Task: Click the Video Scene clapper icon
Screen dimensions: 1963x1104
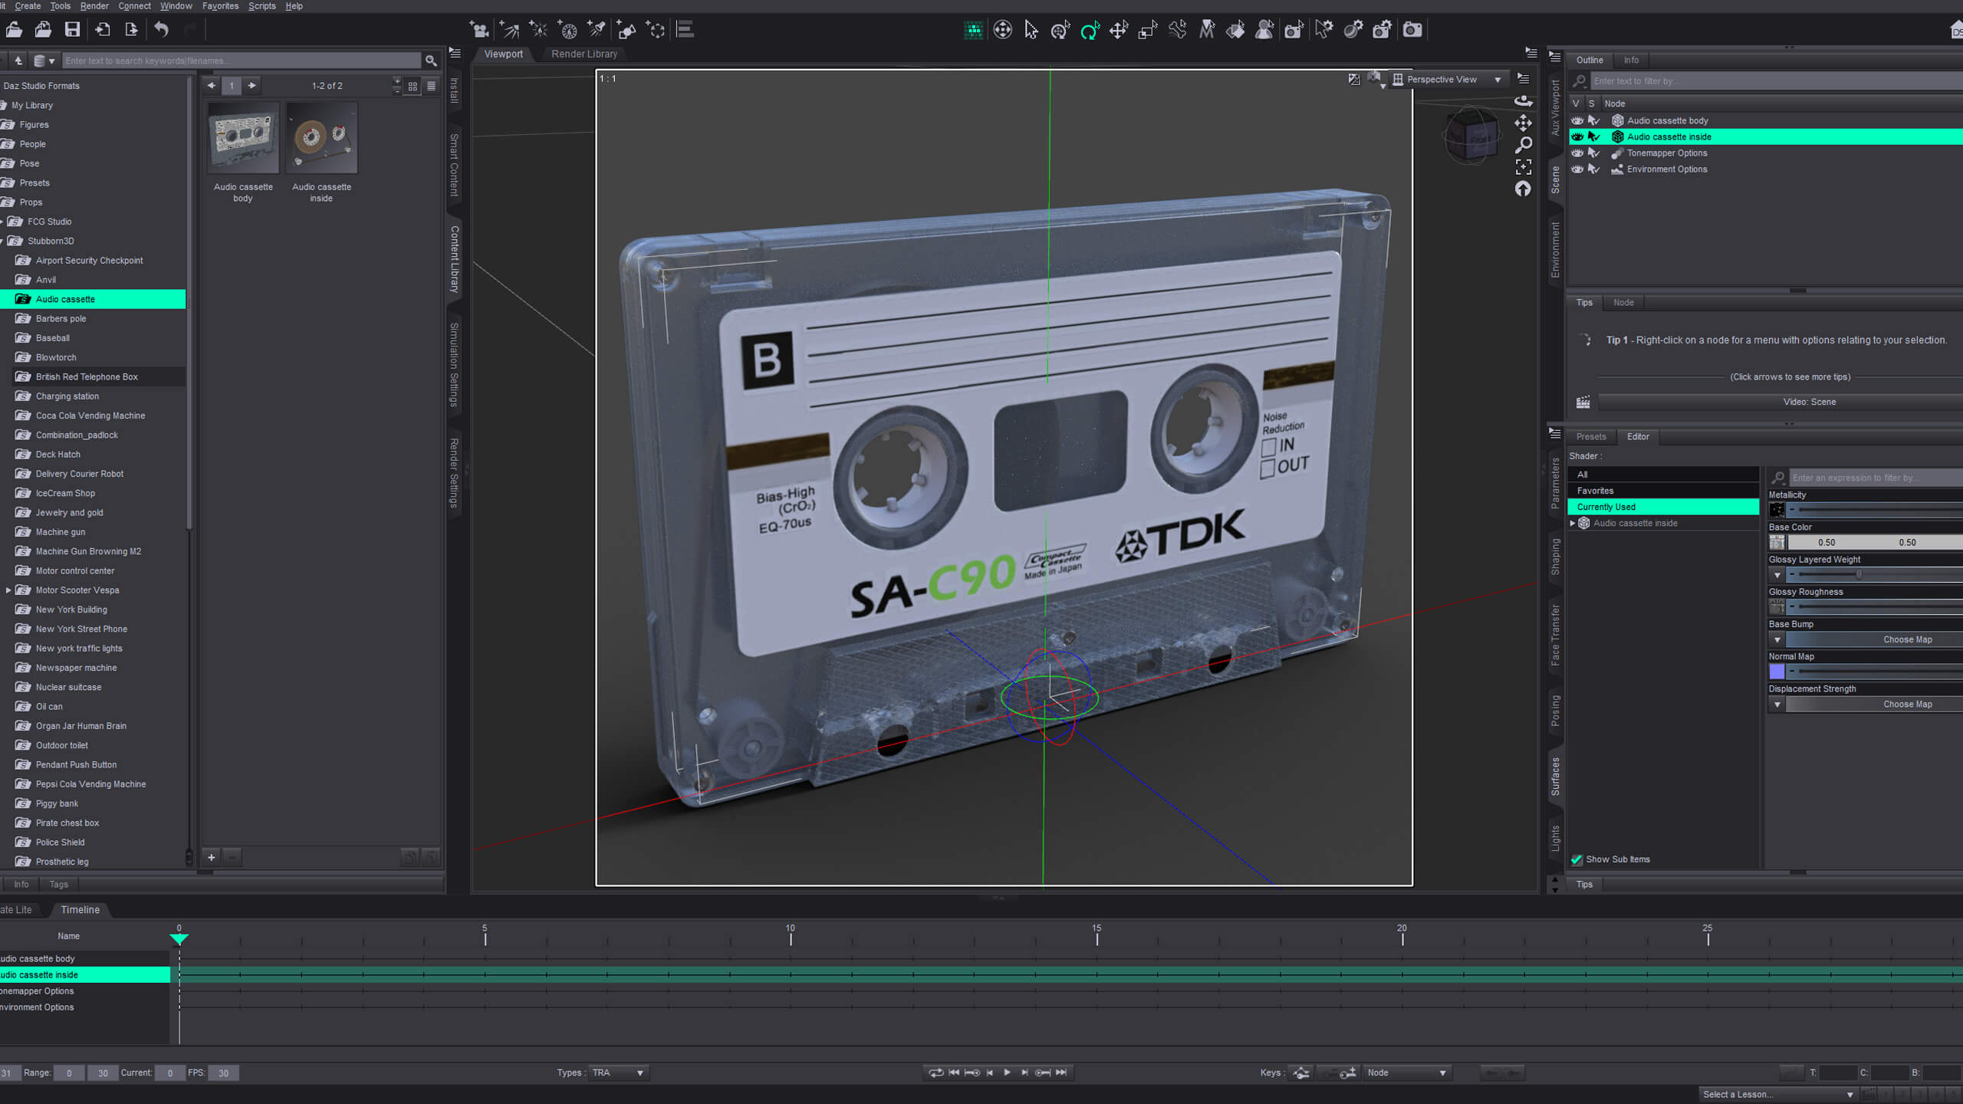Action: 1583,402
